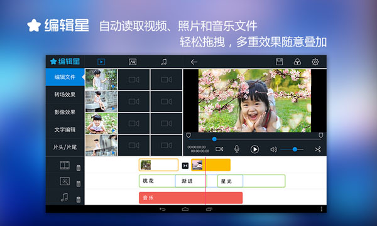Tap the Android home navigation button
The image size is (377, 226).
pos(185,209)
